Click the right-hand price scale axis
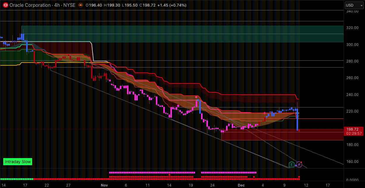 pyautogui.click(x=353, y=89)
